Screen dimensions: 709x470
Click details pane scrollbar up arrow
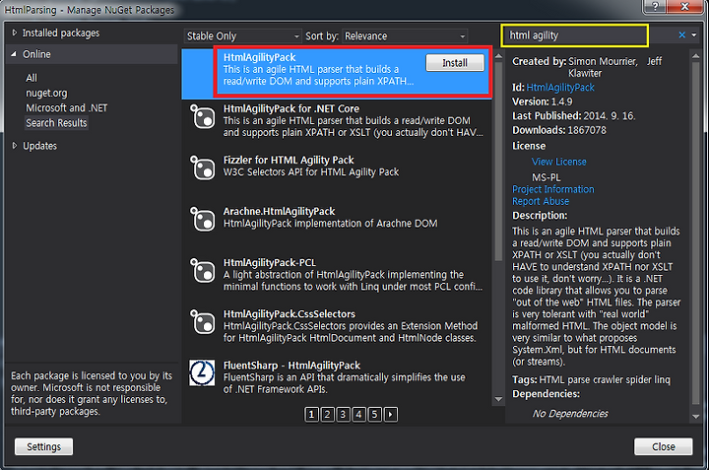[696, 56]
